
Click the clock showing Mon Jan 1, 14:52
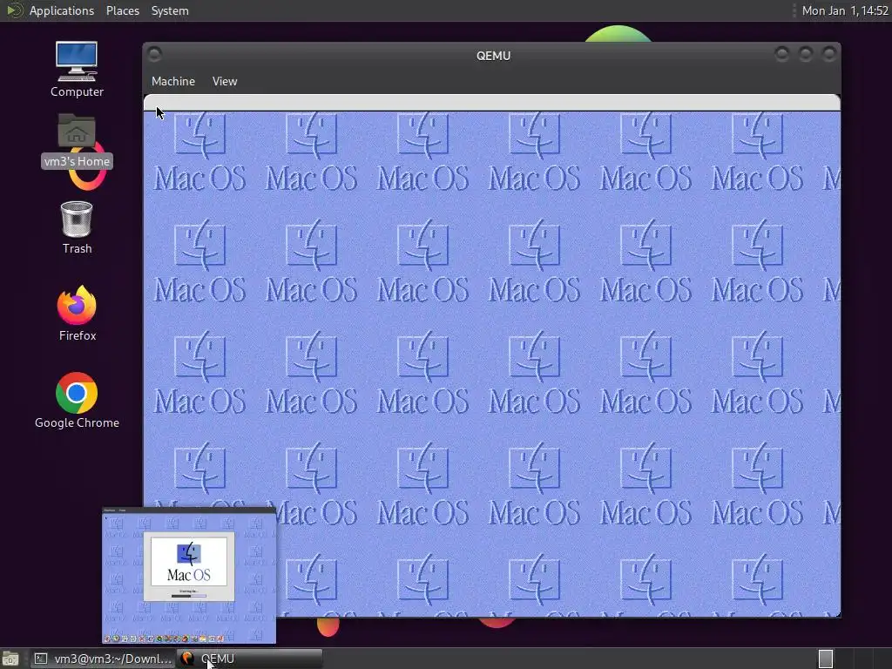coord(845,10)
